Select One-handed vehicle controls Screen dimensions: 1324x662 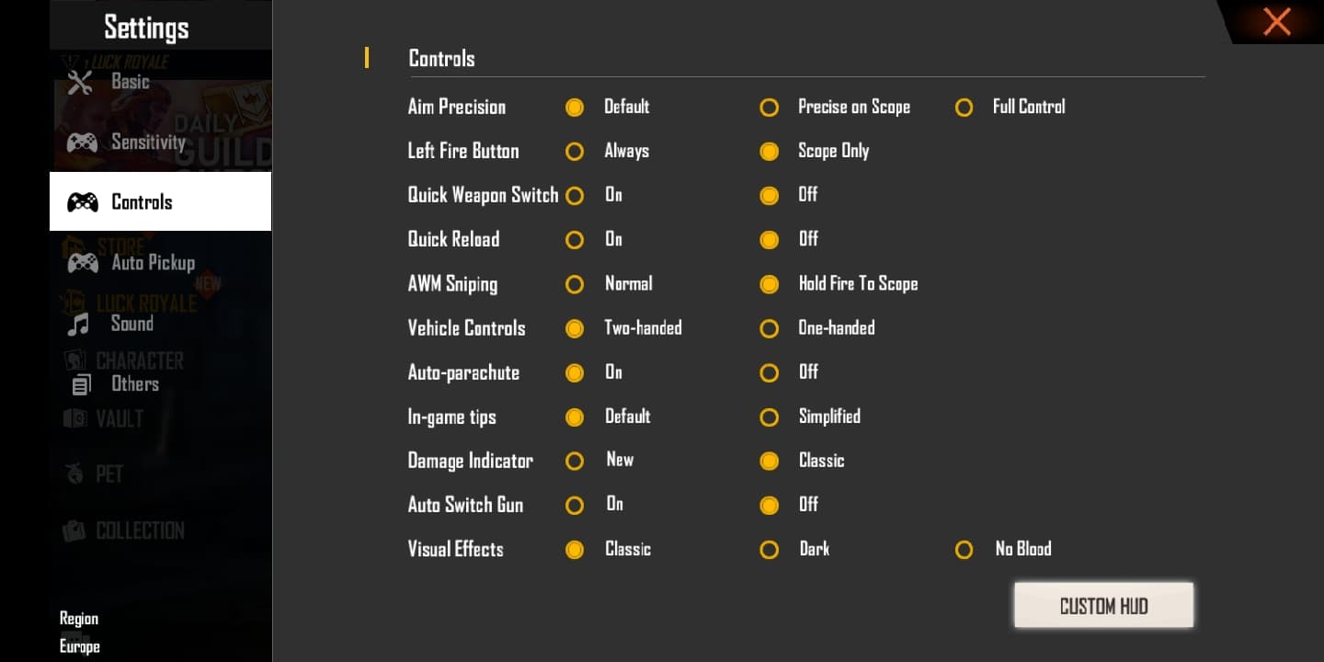tap(770, 328)
